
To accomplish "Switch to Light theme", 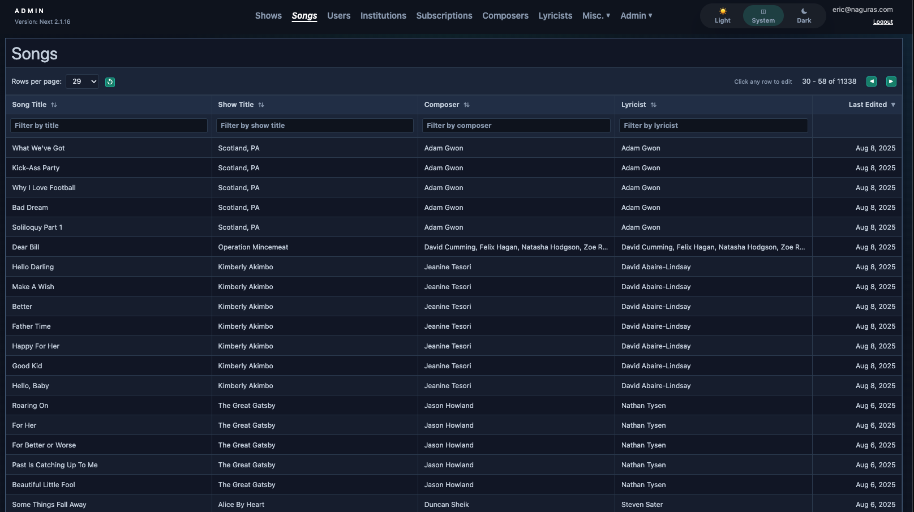I will pos(723,16).
